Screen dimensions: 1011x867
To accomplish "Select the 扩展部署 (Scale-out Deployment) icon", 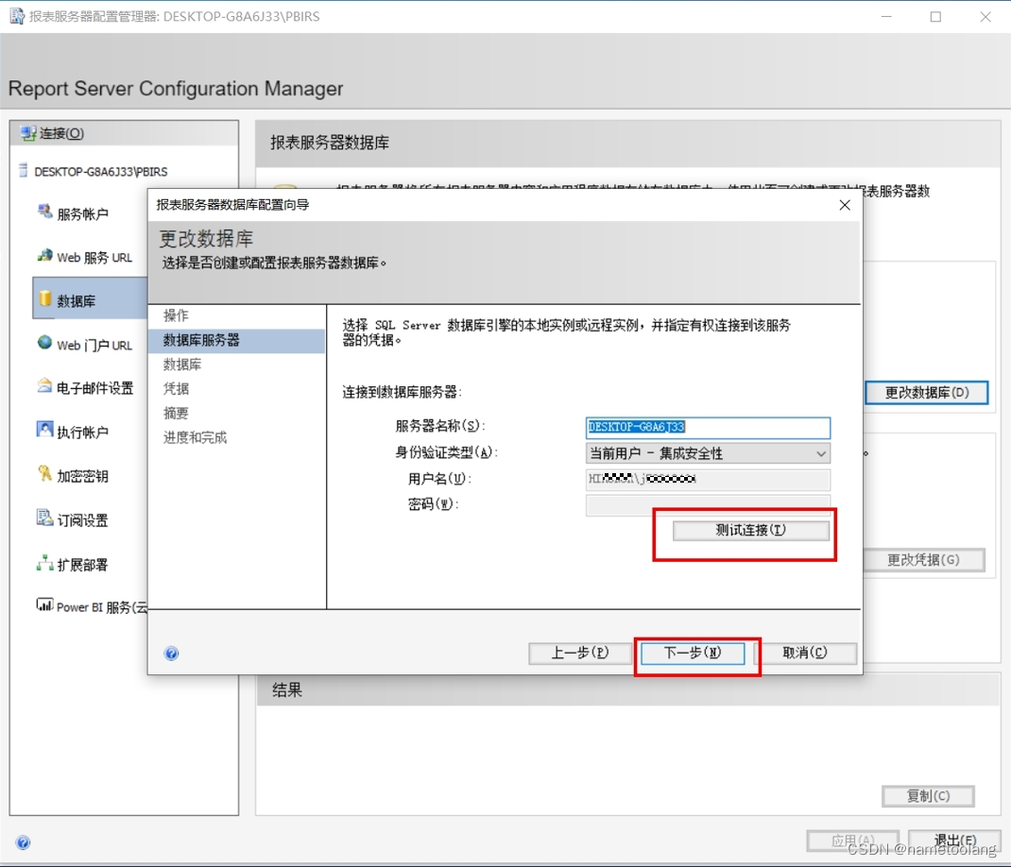I will (x=44, y=563).
